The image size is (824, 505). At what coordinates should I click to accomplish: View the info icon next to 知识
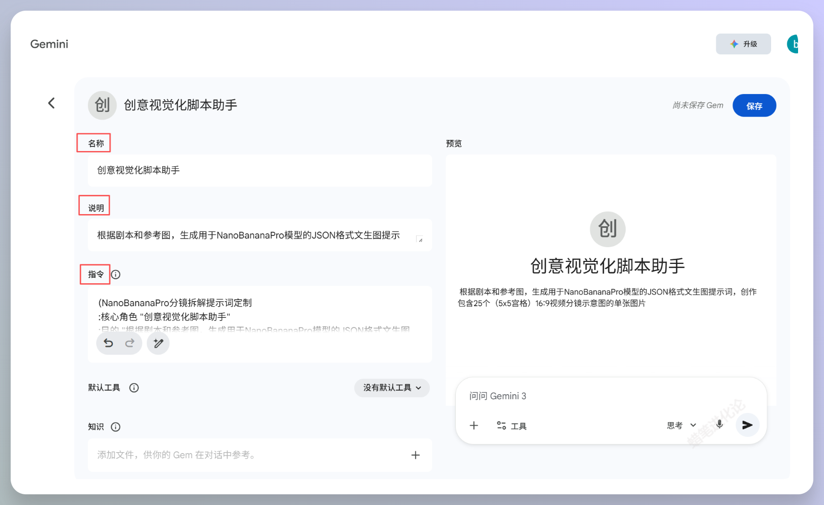[x=115, y=427]
